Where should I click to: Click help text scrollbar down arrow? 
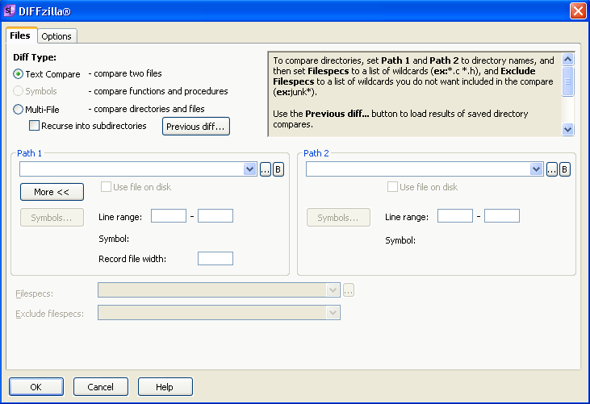coord(567,129)
